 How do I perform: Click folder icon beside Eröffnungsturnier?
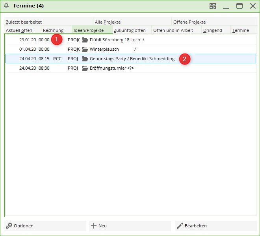click(85, 68)
